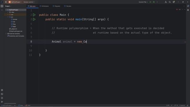The image size is (190, 107).
Task: Select the MyFirstProject.iml file
Action: pyautogui.click(x=16, y=31)
